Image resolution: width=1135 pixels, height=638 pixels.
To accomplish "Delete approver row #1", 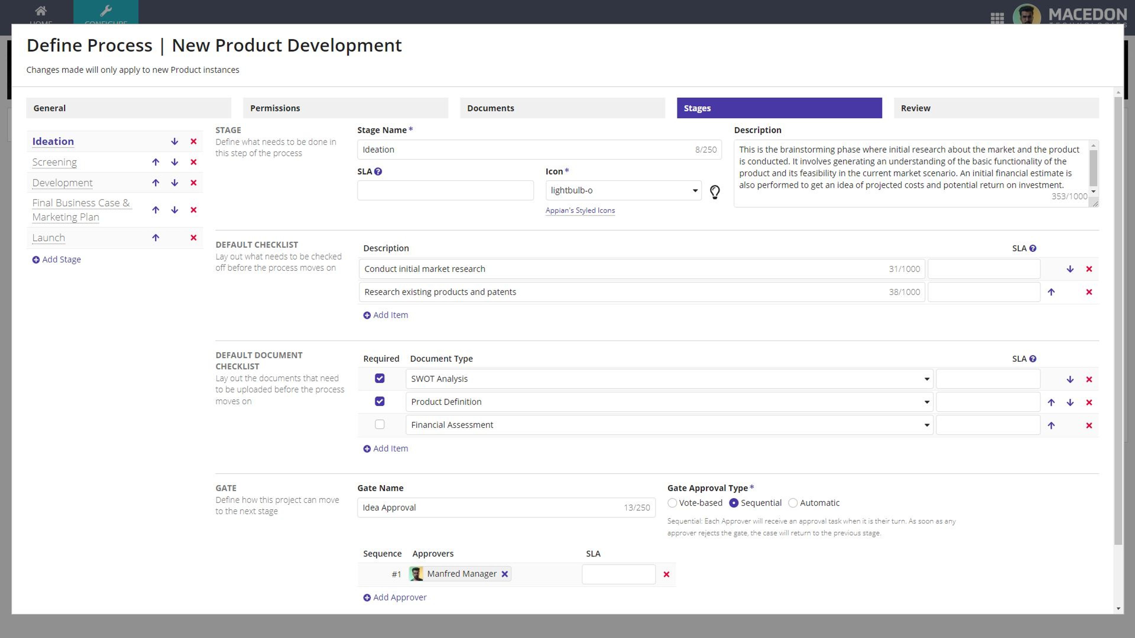I will [x=667, y=574].
